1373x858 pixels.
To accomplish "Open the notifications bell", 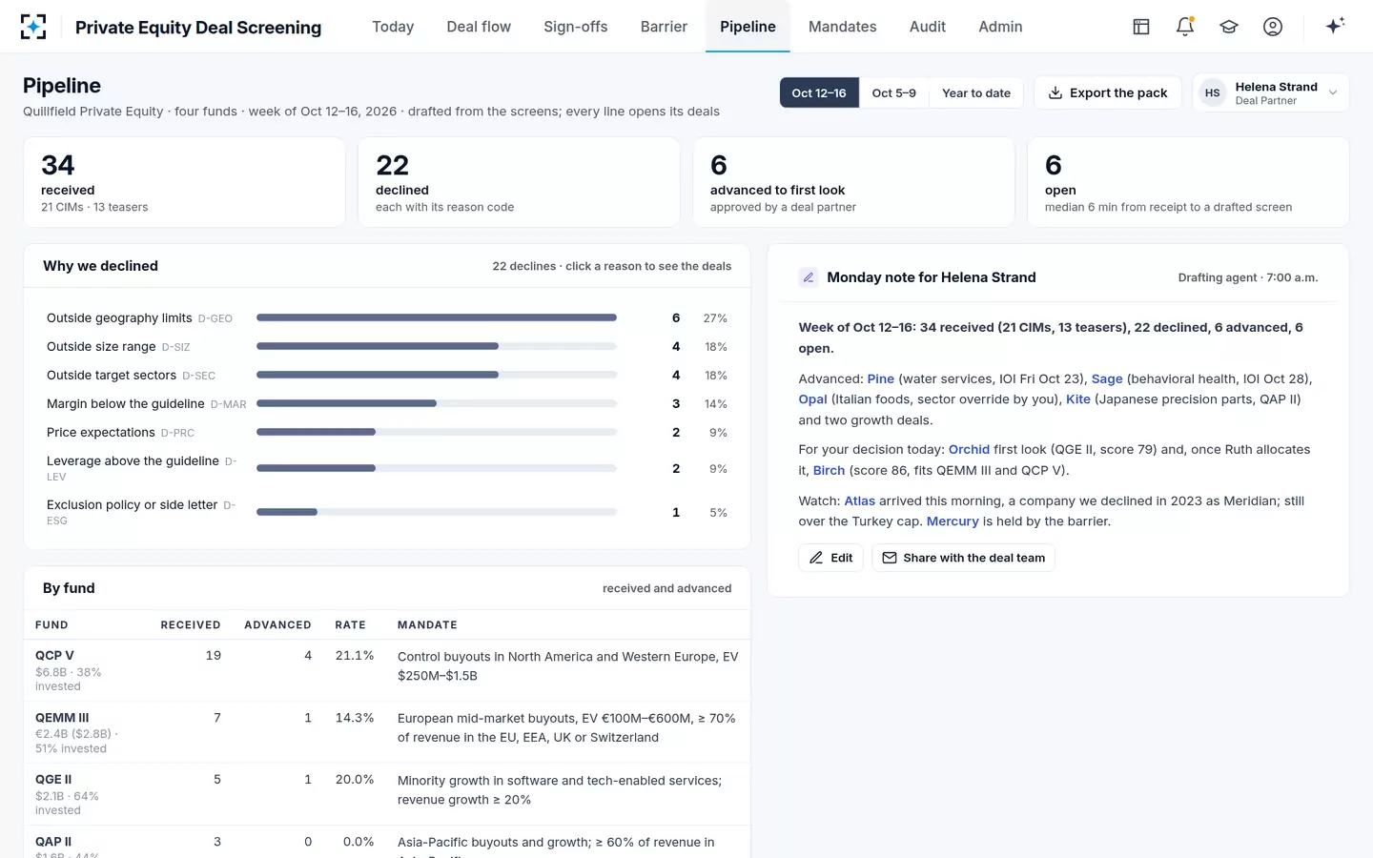I will 1185,27.
